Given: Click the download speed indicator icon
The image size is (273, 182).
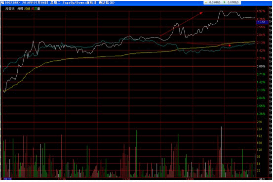Looking at the screenshot, I should point(206,2).
